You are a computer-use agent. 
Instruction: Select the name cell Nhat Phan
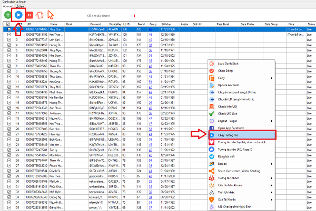(x=57, y=92)
